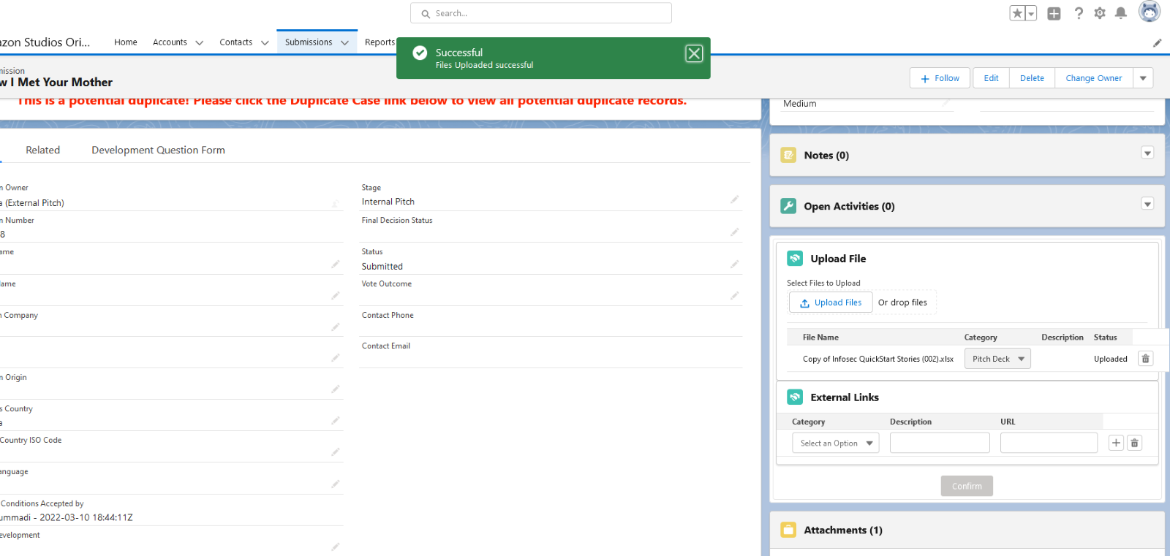The width and height of the screenshot is (1170, 556).
Task: Open the Development Question Form tab
Action: 158,150
